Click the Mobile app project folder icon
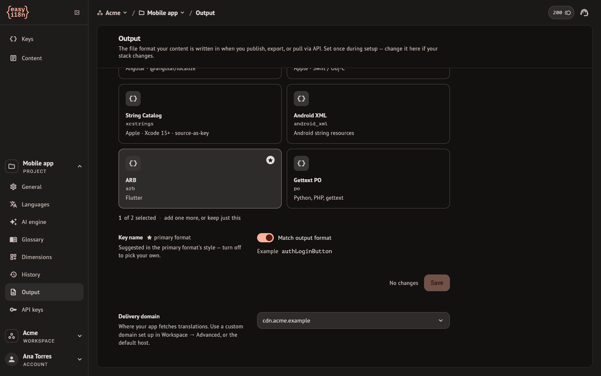This screenshot has width=601, height=376. 12,166
